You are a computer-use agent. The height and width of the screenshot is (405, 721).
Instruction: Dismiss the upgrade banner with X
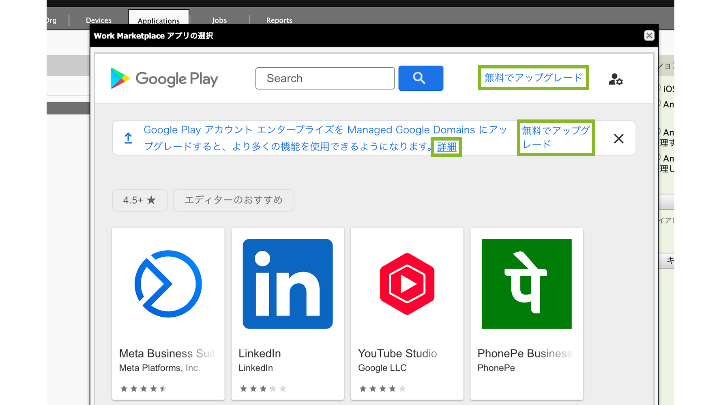[x=619, y=139]
